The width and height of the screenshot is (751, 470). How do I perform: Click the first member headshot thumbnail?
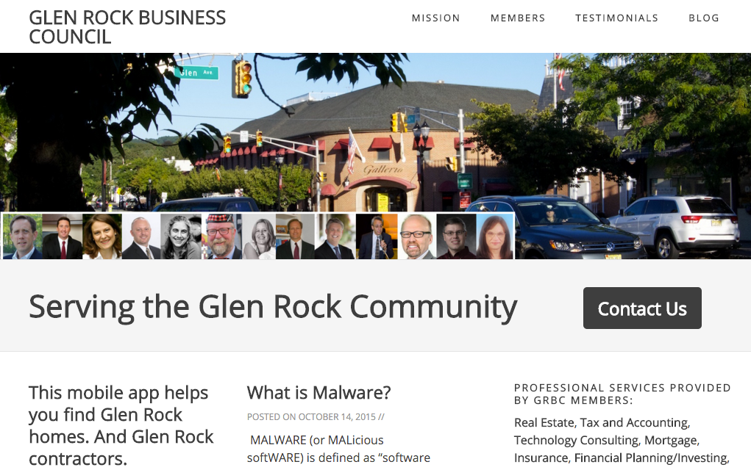coord(23,236)
